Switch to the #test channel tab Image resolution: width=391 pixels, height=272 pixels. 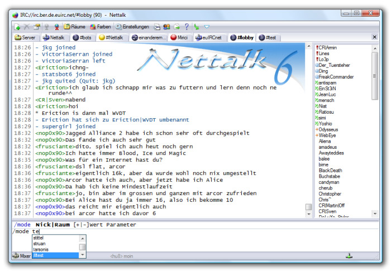268,37
